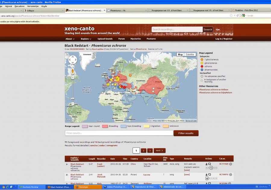Image resolution: width=271 pixels, height=190 pixels.
Task: Open the Chrome quick-launch icon in taskbar
Action: click(x=3, y=187)
